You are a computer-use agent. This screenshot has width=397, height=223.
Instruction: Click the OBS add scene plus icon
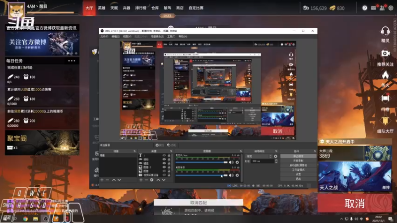pos(102,180)
